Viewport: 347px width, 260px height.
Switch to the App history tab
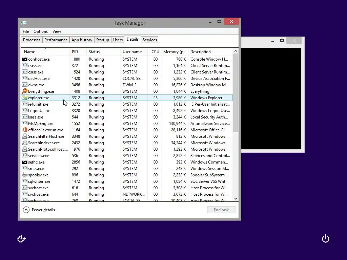(x=82, y=40)
